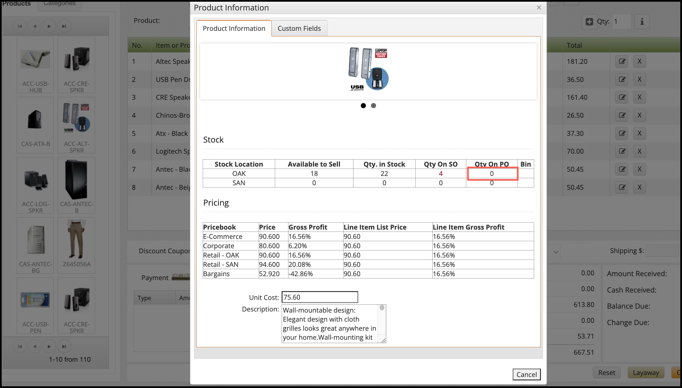
Task: Select the first carousel image dot
Action: (x=363, y=106)
